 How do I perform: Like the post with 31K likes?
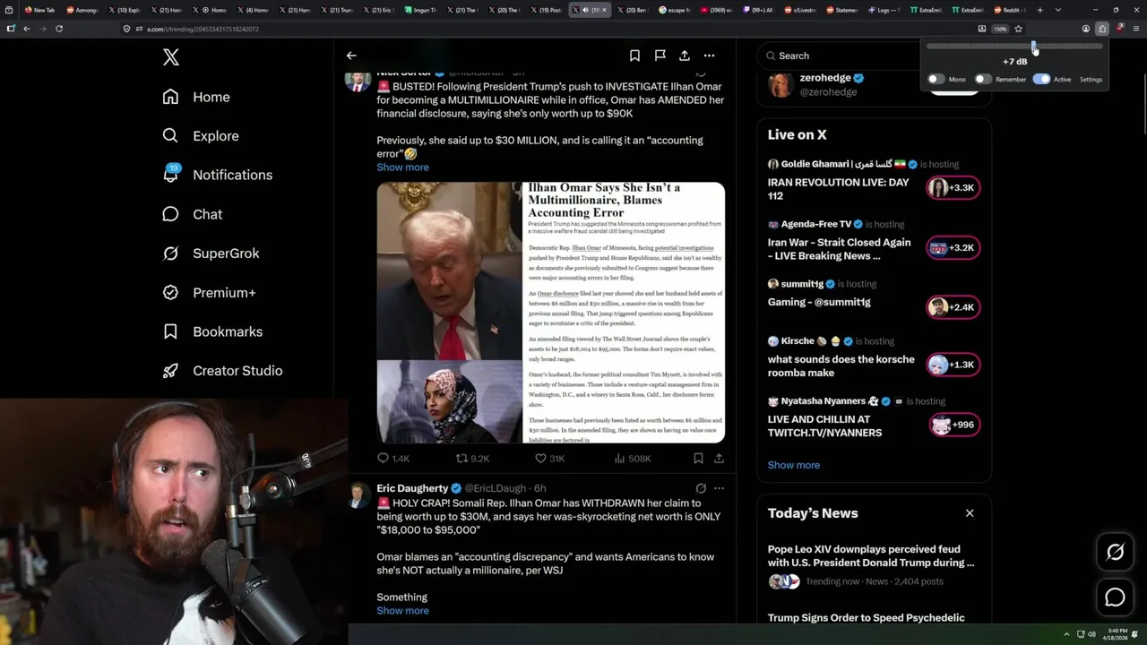[549, 459]
